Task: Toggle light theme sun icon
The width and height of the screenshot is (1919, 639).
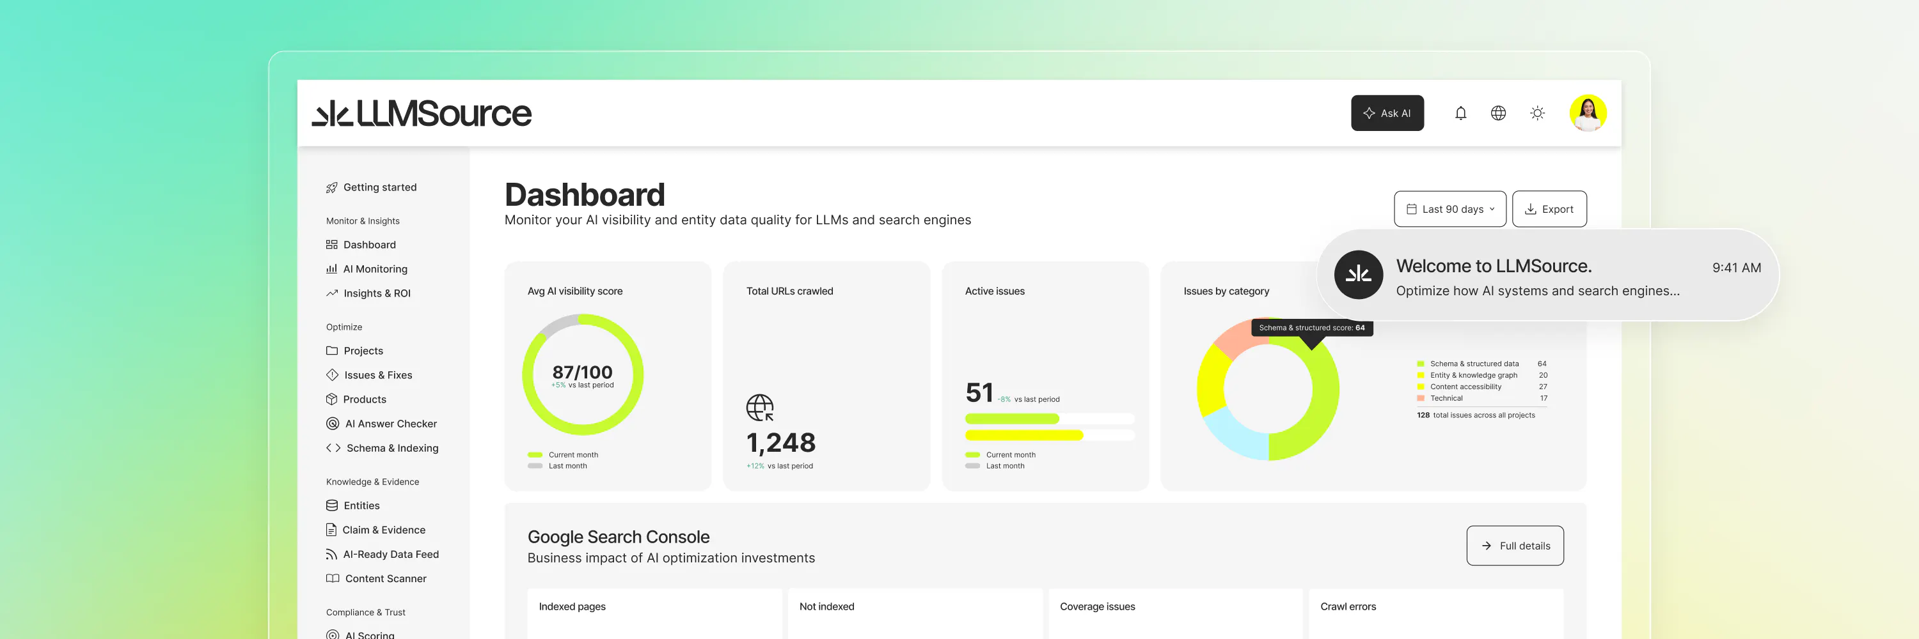Action: pyautogui.click(x=1537, y=113)
